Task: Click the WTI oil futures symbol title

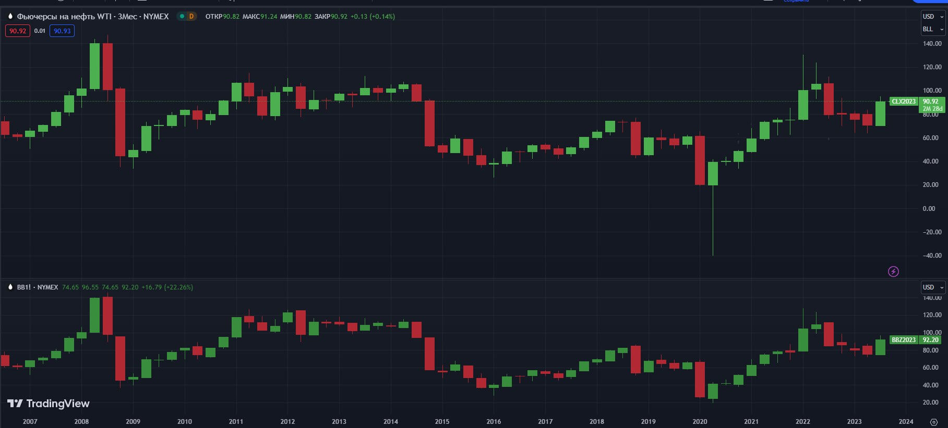Action: (93, 17)
